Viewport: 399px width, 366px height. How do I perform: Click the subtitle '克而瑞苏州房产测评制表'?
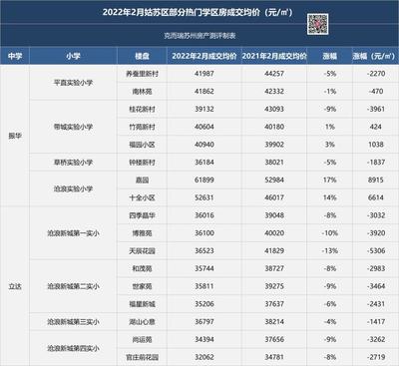point(199,36)
